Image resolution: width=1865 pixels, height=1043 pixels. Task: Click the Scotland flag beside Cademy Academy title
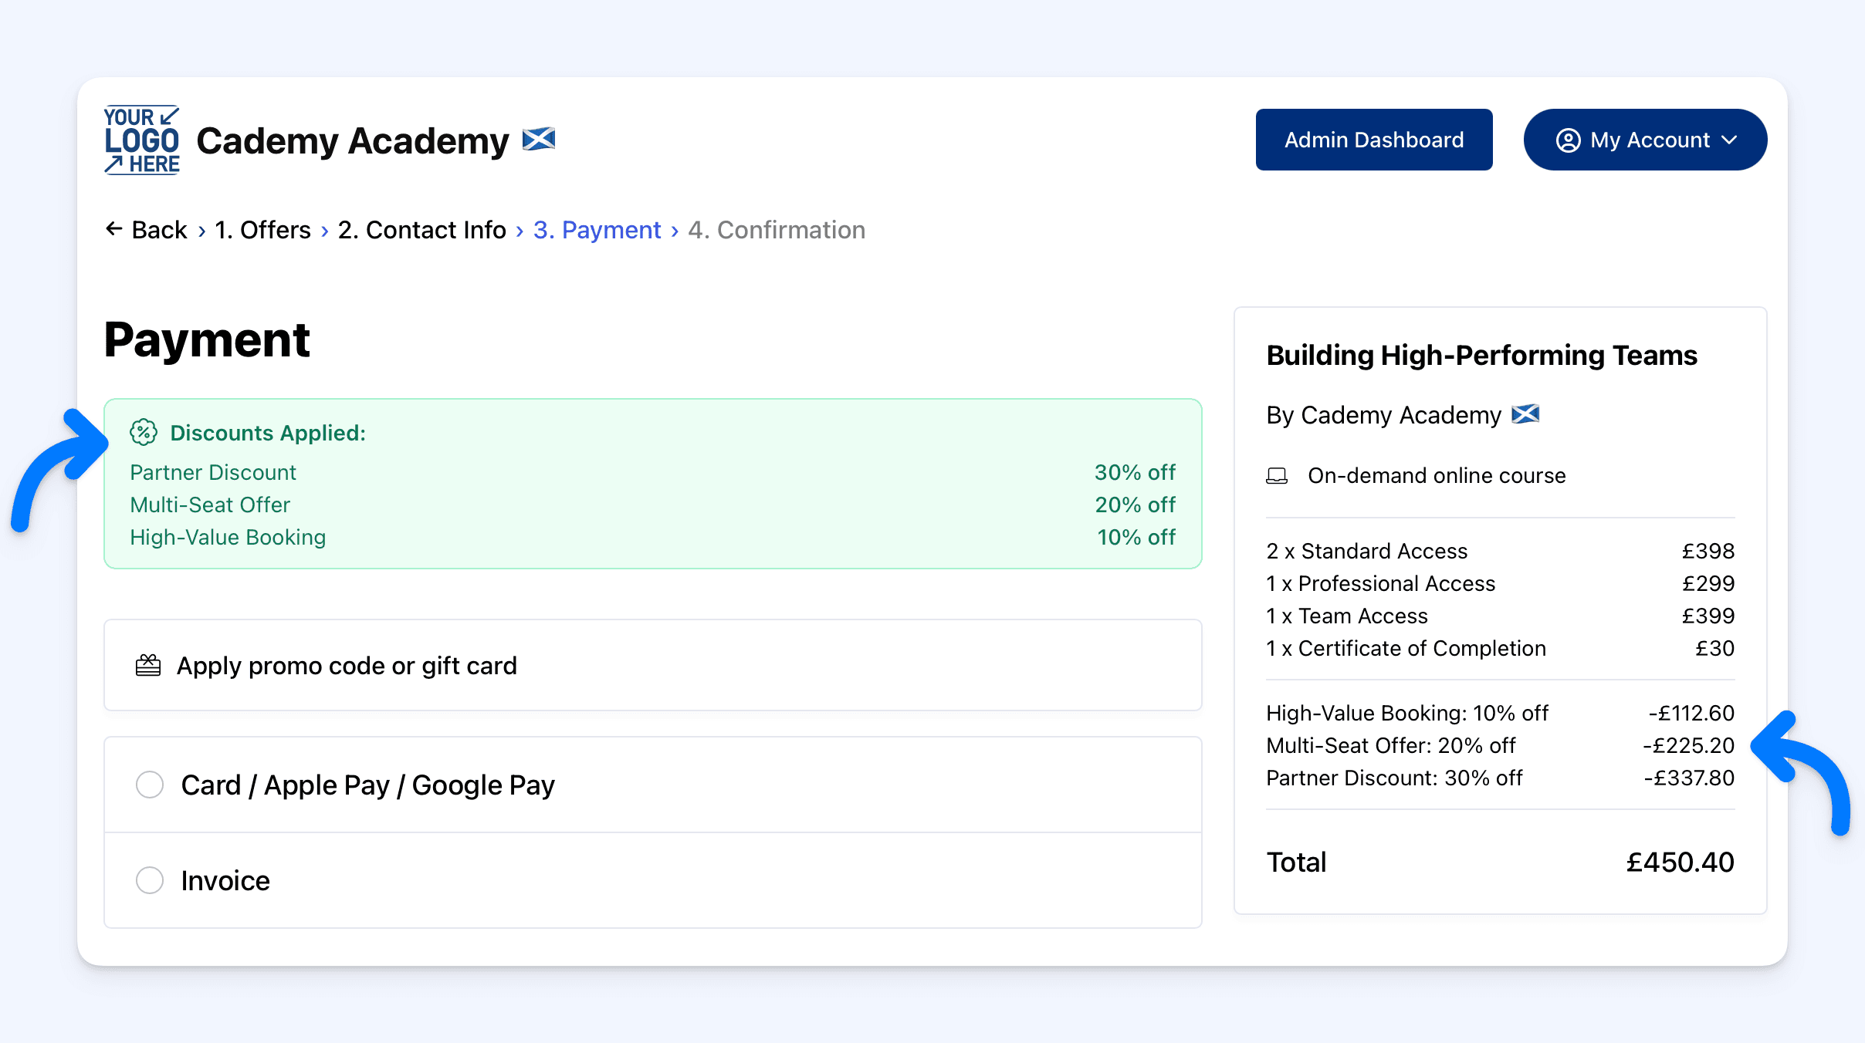click(538, 140)
